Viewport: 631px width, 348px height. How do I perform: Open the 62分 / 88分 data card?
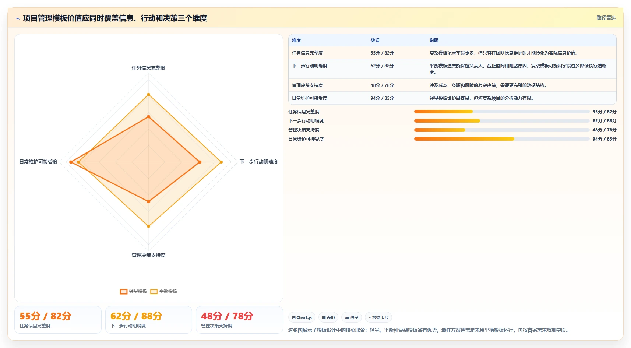point(149,320)
